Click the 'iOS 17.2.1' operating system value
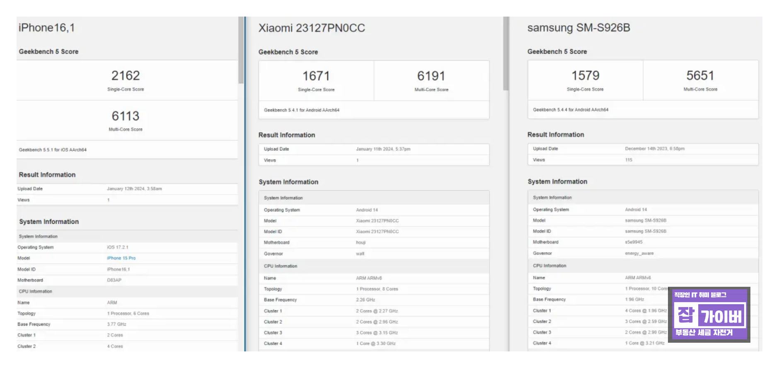This screenshot has height=368, width=779. [118, 247]
